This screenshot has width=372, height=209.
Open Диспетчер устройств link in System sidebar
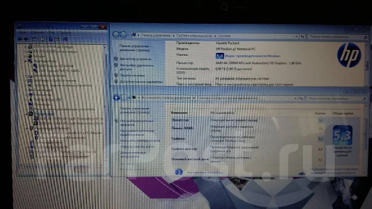coord(135,59)
